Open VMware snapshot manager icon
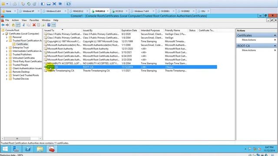The image size is (278, 156). coord(34,4)
